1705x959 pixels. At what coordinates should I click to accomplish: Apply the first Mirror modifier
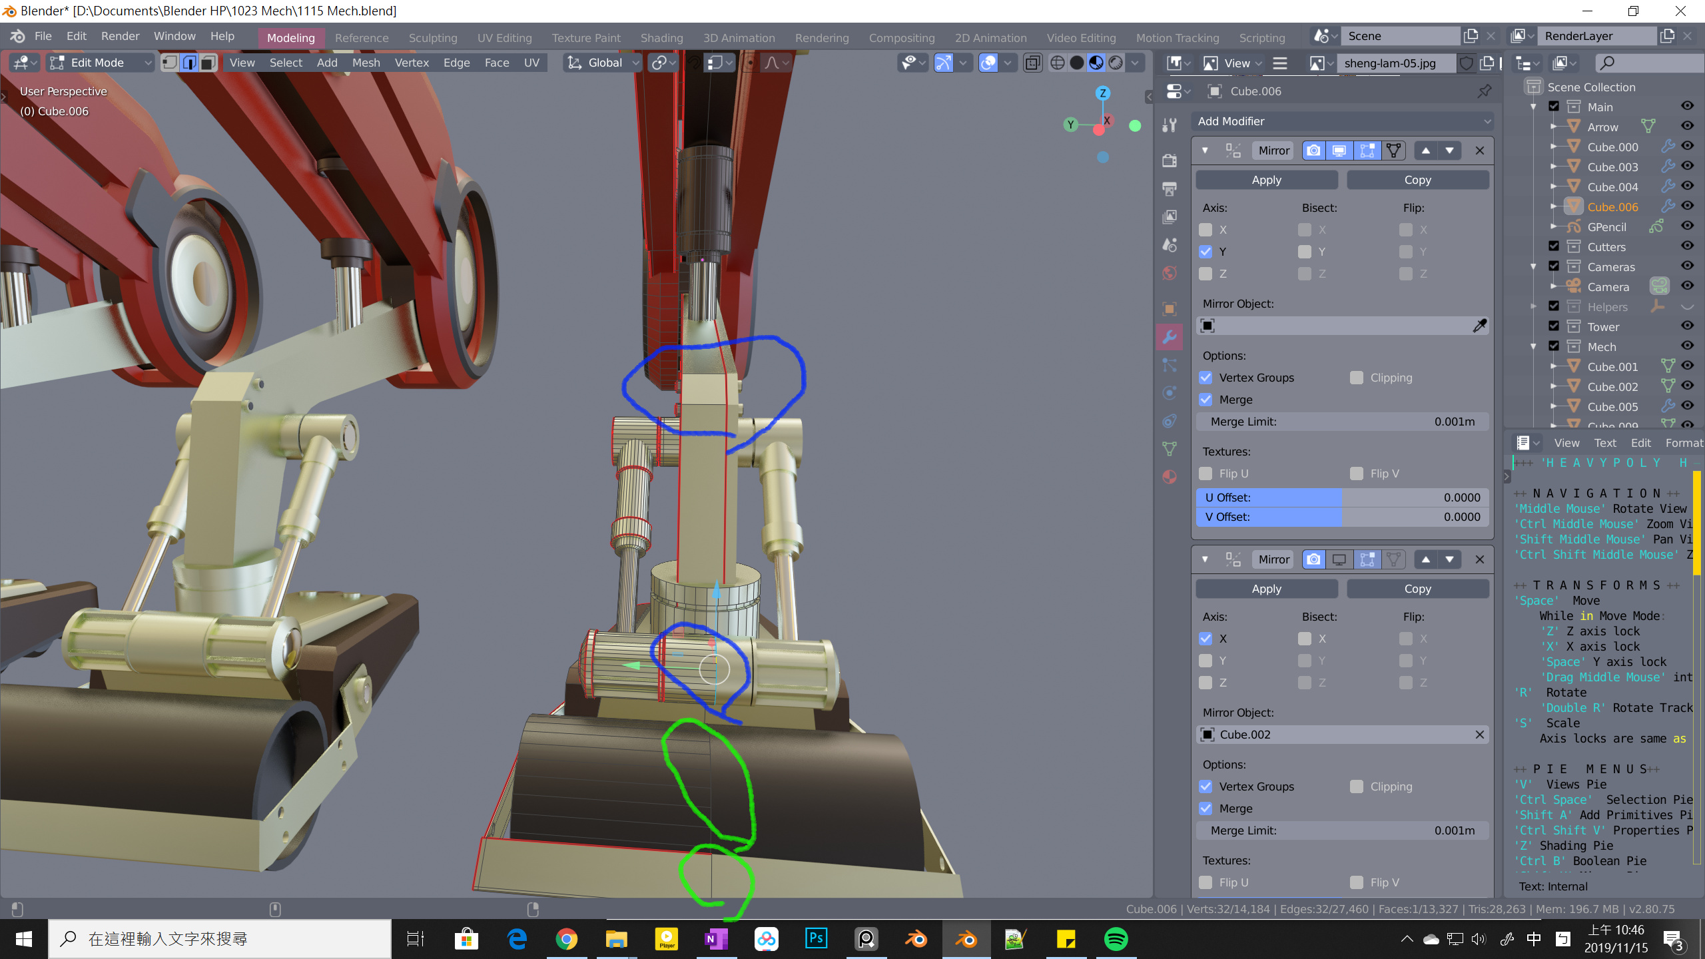click(1266, 180)
